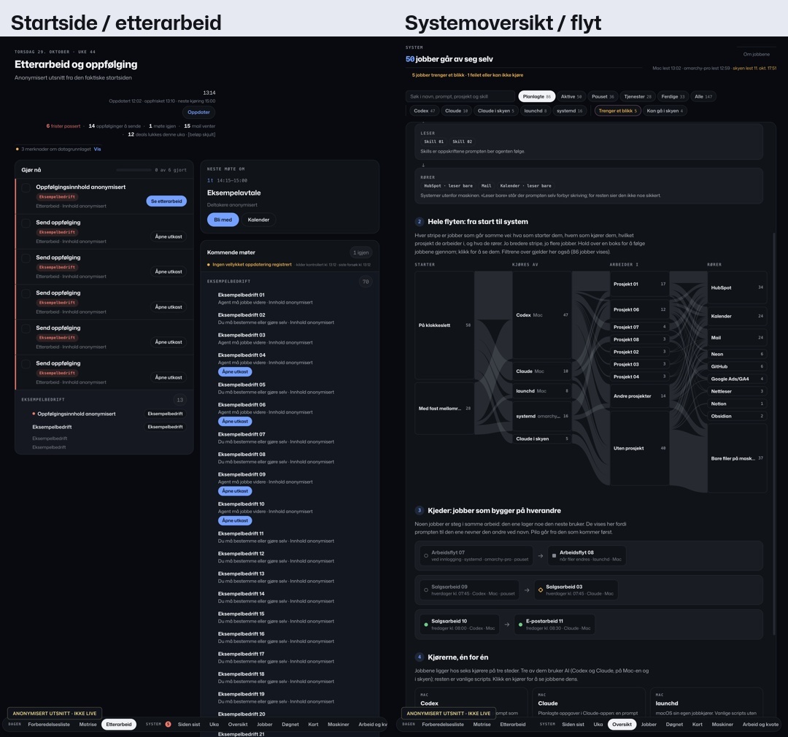Click the 1 igjen badge in Kommende møter
The image size is (788, 737).
pos(361,252)
